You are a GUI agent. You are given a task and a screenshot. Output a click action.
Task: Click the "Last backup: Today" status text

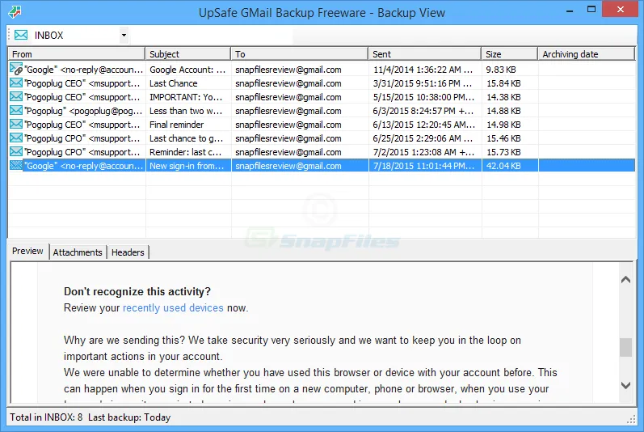[129, 417]
